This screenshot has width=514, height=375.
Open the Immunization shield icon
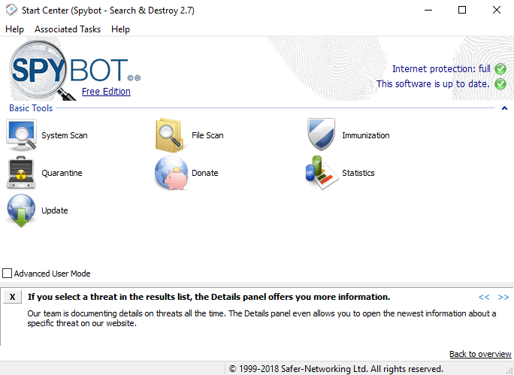[x=322, y=135]
